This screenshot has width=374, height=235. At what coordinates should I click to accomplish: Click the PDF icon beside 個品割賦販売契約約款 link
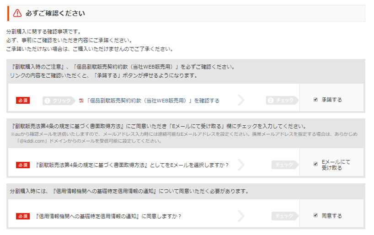pyautogui.click(x=81, y=101)
